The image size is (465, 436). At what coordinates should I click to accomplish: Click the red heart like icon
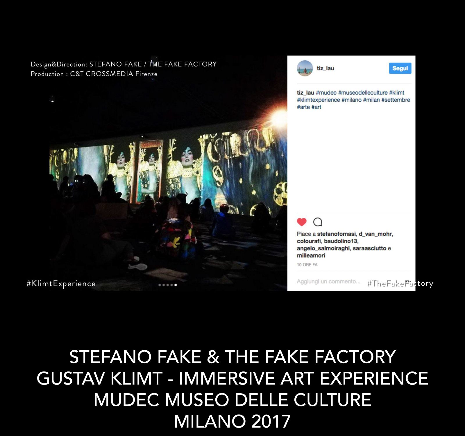302,222
